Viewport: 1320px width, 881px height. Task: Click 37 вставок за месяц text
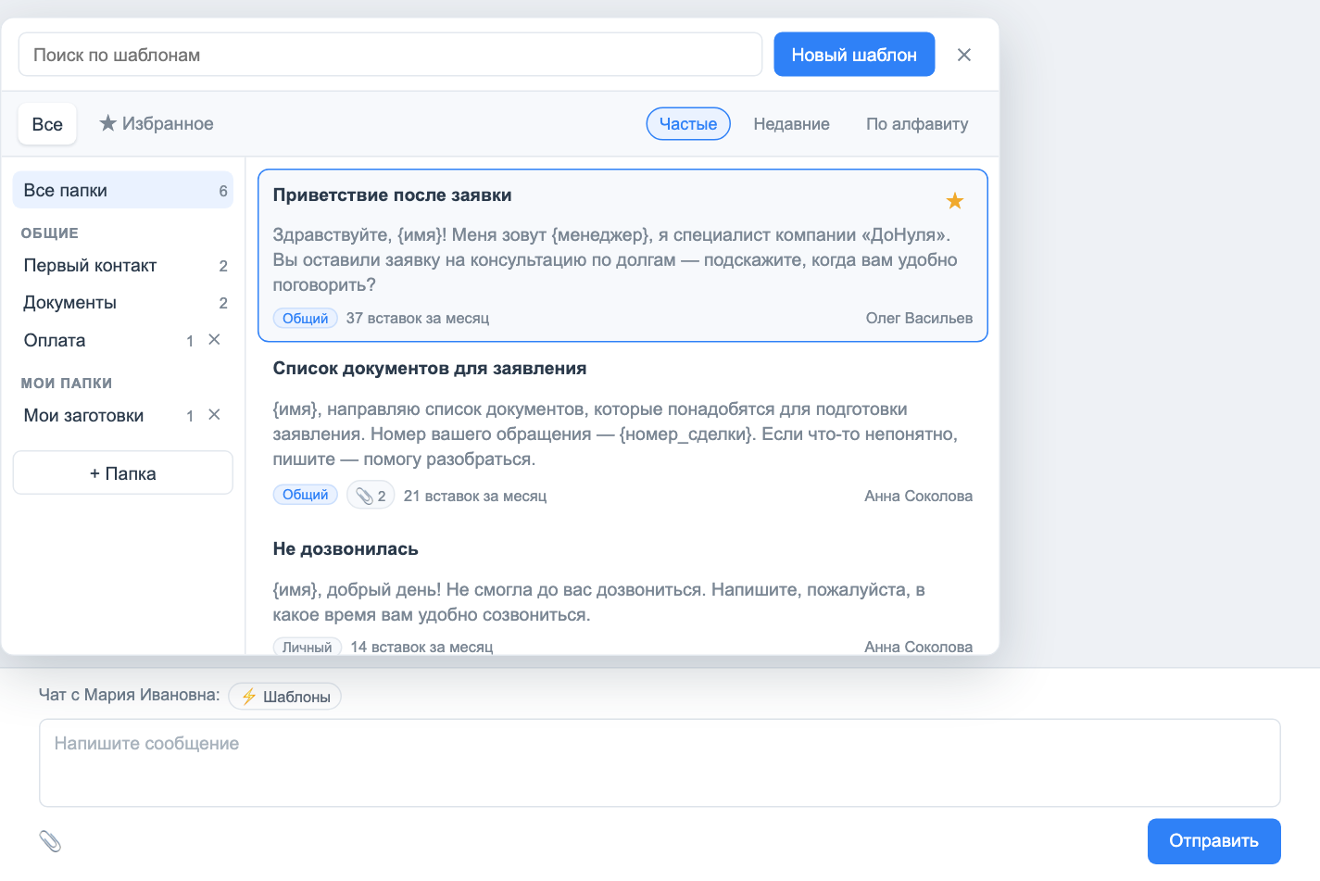418,318
